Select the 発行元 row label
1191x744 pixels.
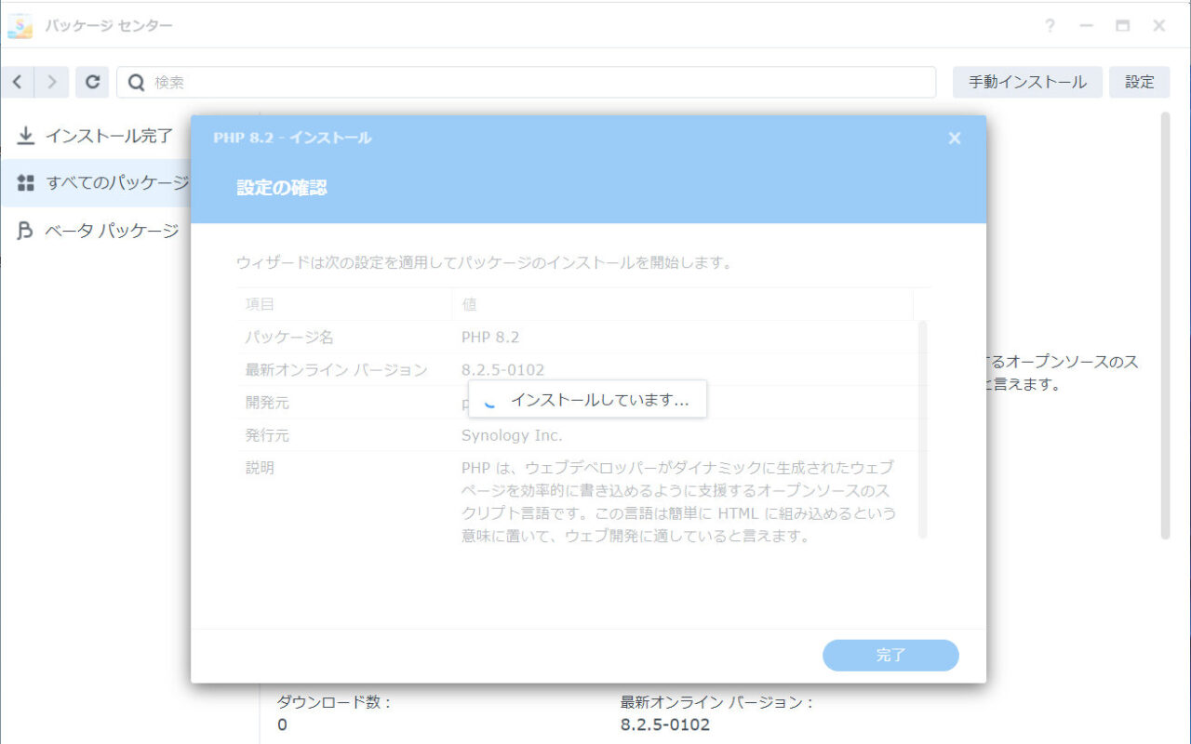(267, 435)
